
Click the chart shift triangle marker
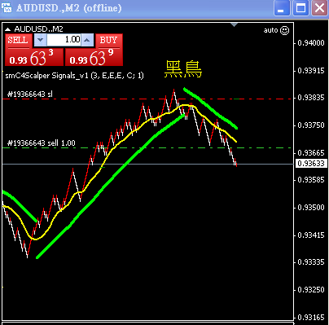click(x=235, y=24)
